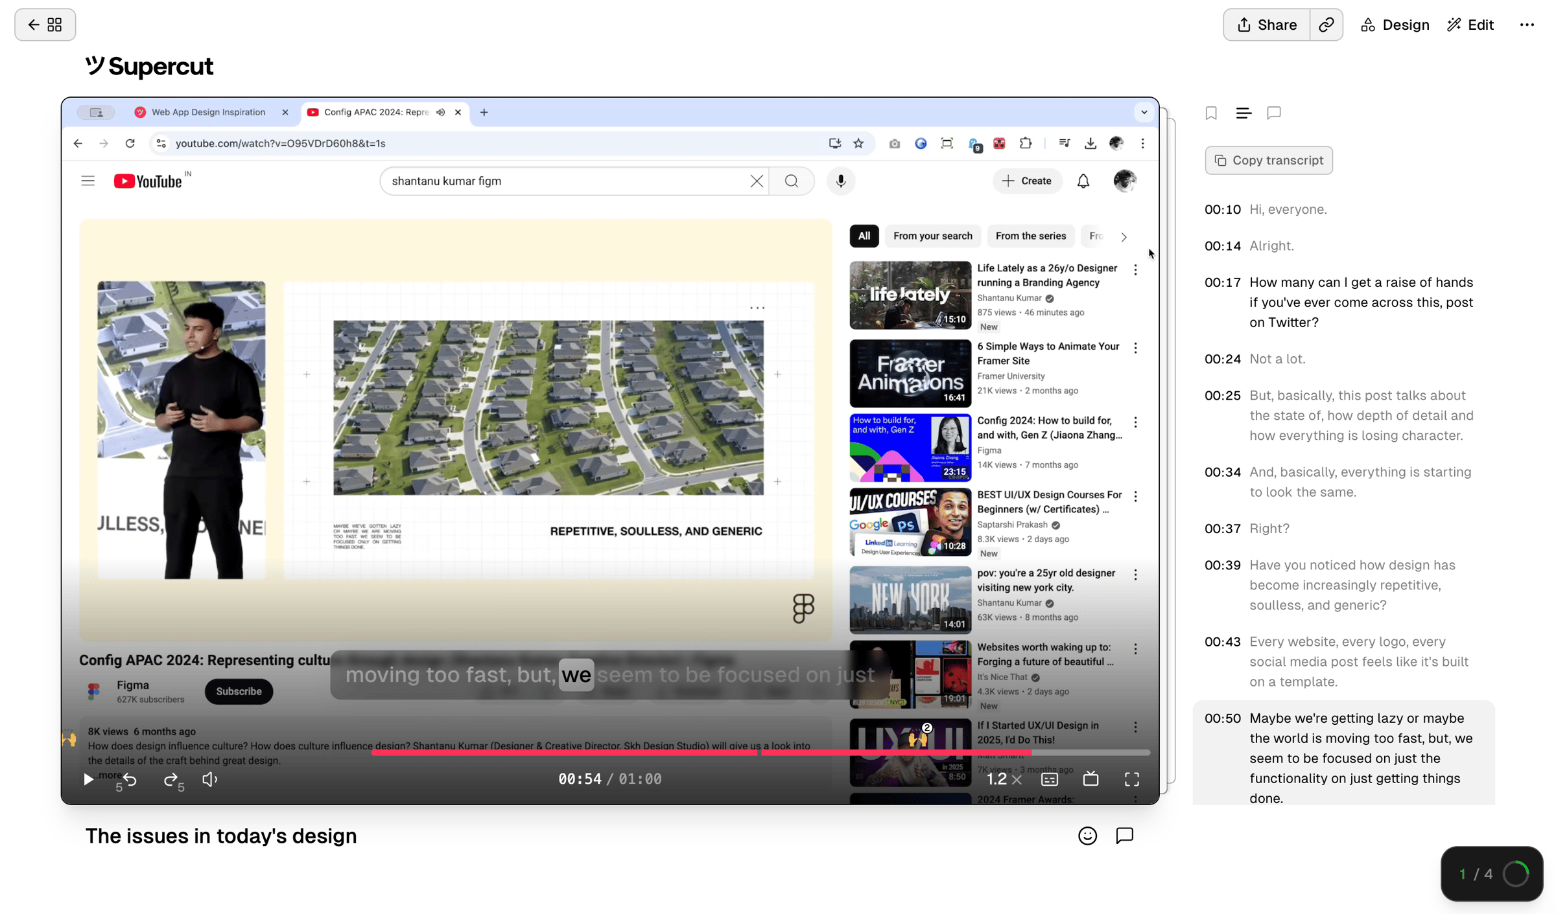
Task: Click the 00:54 / 01:00 time display
Action: coord(610,779)
